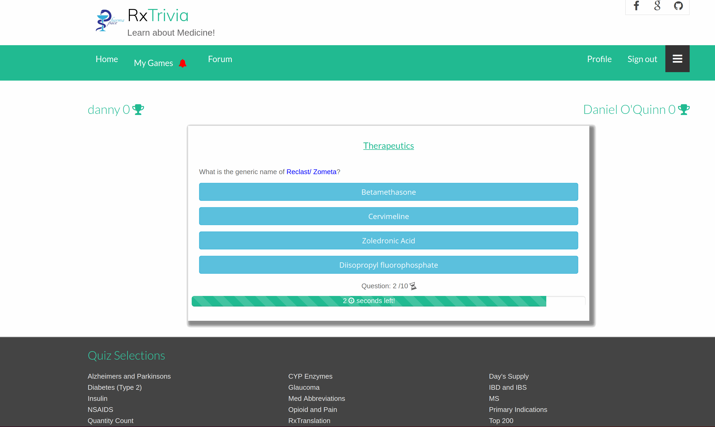715x427 pixels.
Task: Go to My Games menu
Action: pos(153,63)
